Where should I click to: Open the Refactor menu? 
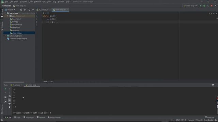coord(37,2)
